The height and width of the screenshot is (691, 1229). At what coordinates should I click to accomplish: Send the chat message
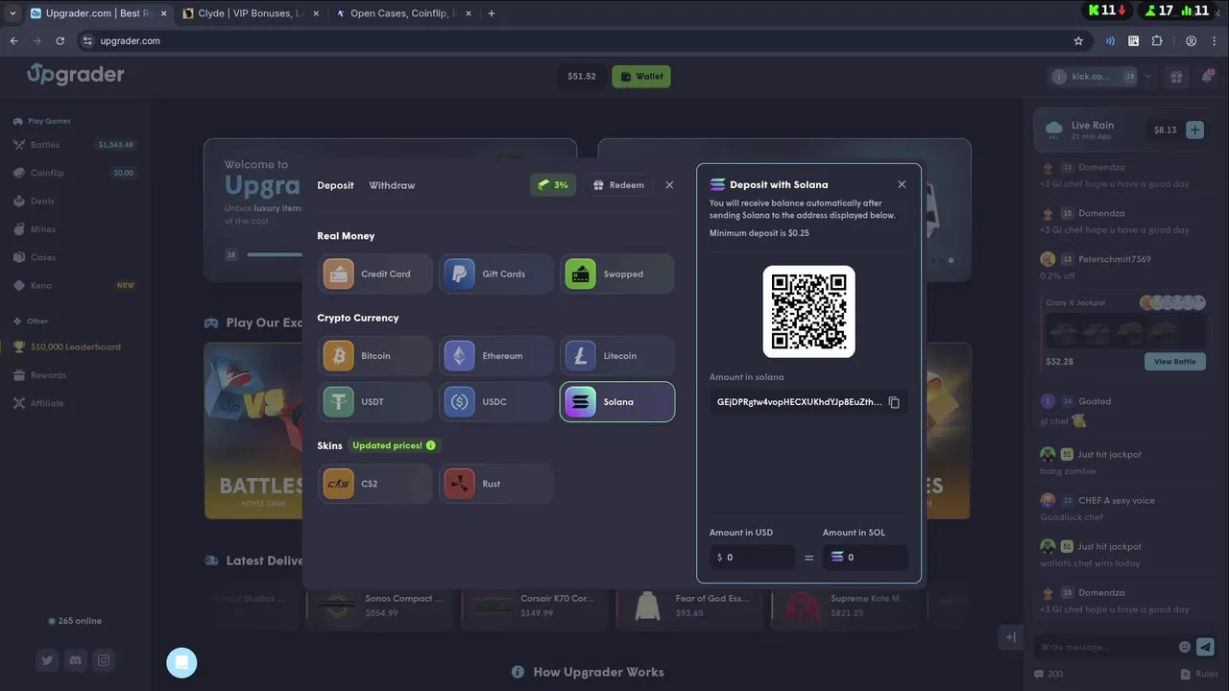point(1205,647)
